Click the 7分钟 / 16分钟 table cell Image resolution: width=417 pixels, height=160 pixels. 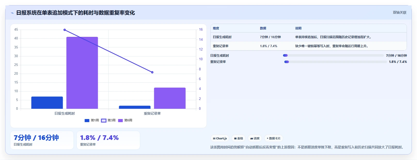coord(270,37)
